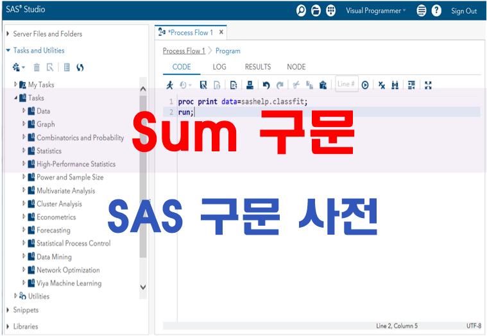Image resolution: width=487 pixels, height=336 pixels.
Task: Expand the Utilities node
Action: point(15,296)
